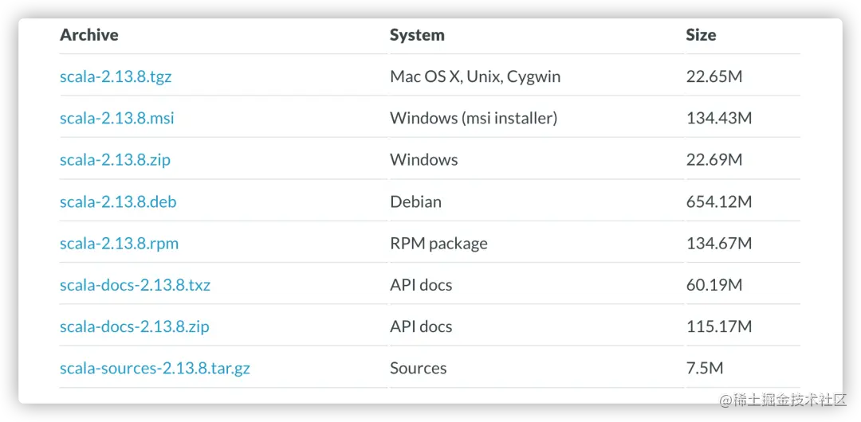Image resolution: width=861 pixels, height=422 pixels.
Task: Download the scala-2.13.8.deb package
Action: coord(118,202)
